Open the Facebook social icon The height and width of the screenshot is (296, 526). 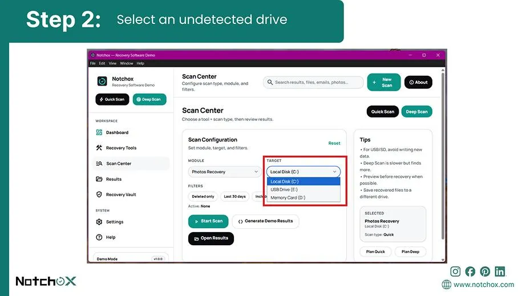pos(470,271)
